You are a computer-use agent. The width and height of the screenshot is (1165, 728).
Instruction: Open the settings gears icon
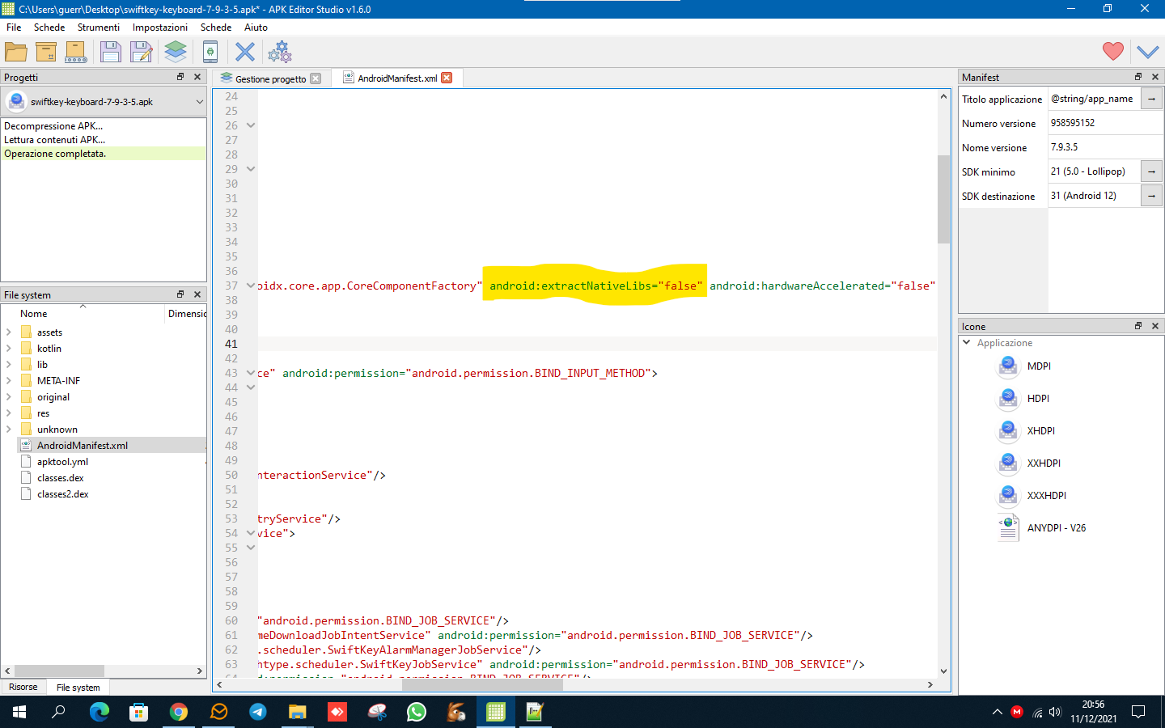(280, 52)
